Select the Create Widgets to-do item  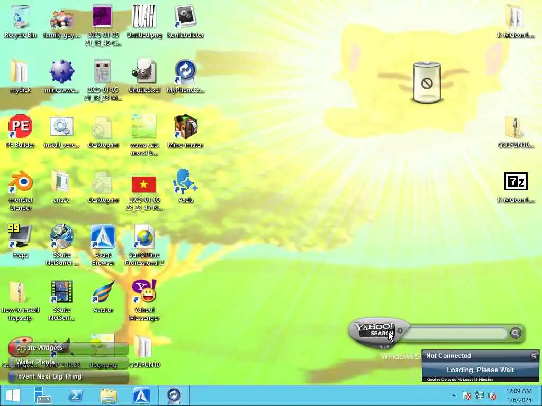(x=69, y=348)
